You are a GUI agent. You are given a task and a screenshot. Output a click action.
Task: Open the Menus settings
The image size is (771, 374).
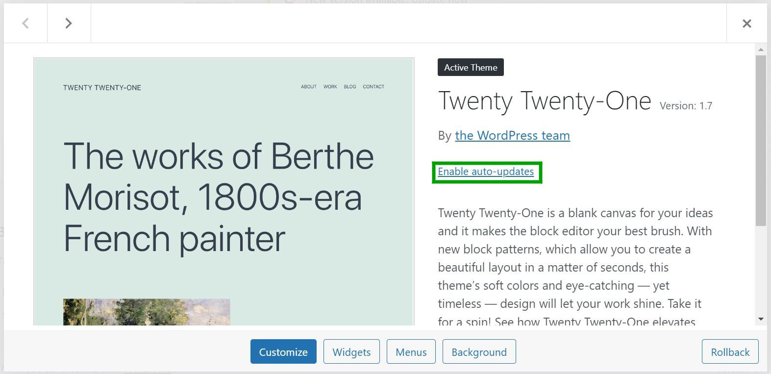click(411, 352)
